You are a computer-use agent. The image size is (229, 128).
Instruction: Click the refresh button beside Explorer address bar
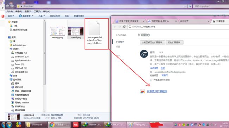(190, 6)
